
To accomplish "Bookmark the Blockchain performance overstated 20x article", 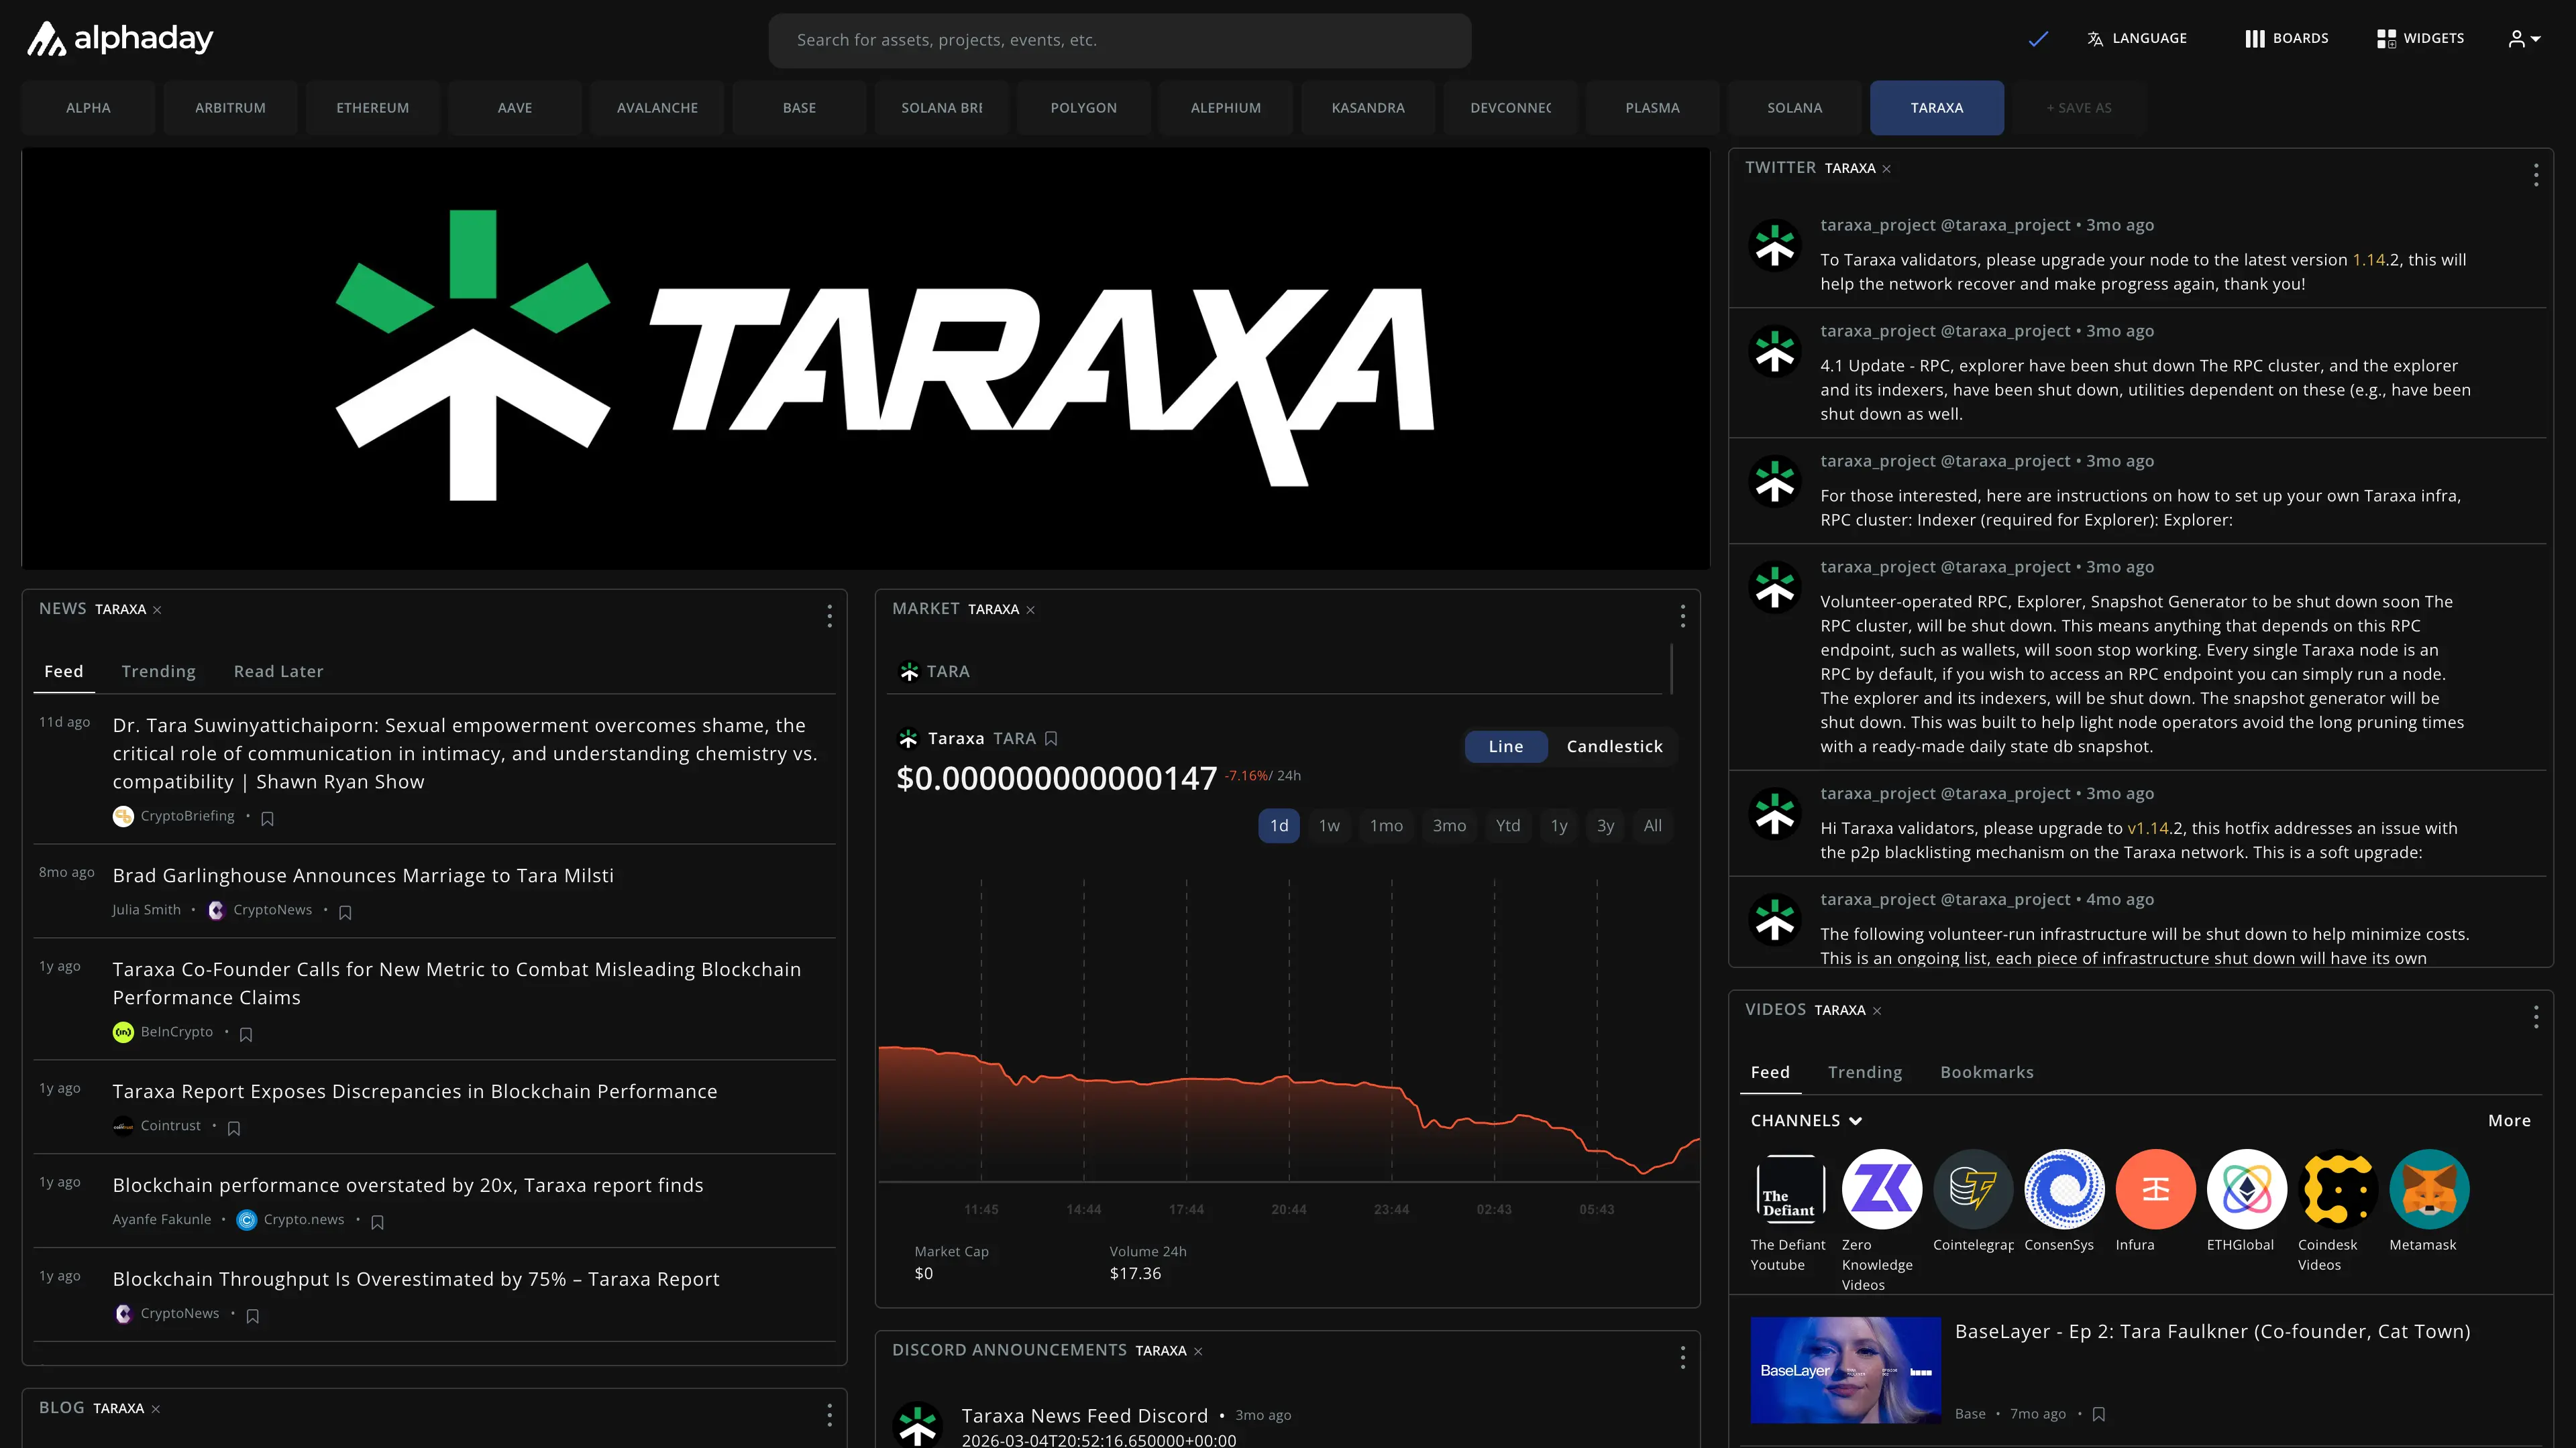I will (377, 1222).
